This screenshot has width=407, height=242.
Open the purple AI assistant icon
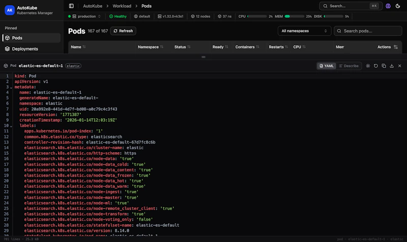[x=388, y=6]
